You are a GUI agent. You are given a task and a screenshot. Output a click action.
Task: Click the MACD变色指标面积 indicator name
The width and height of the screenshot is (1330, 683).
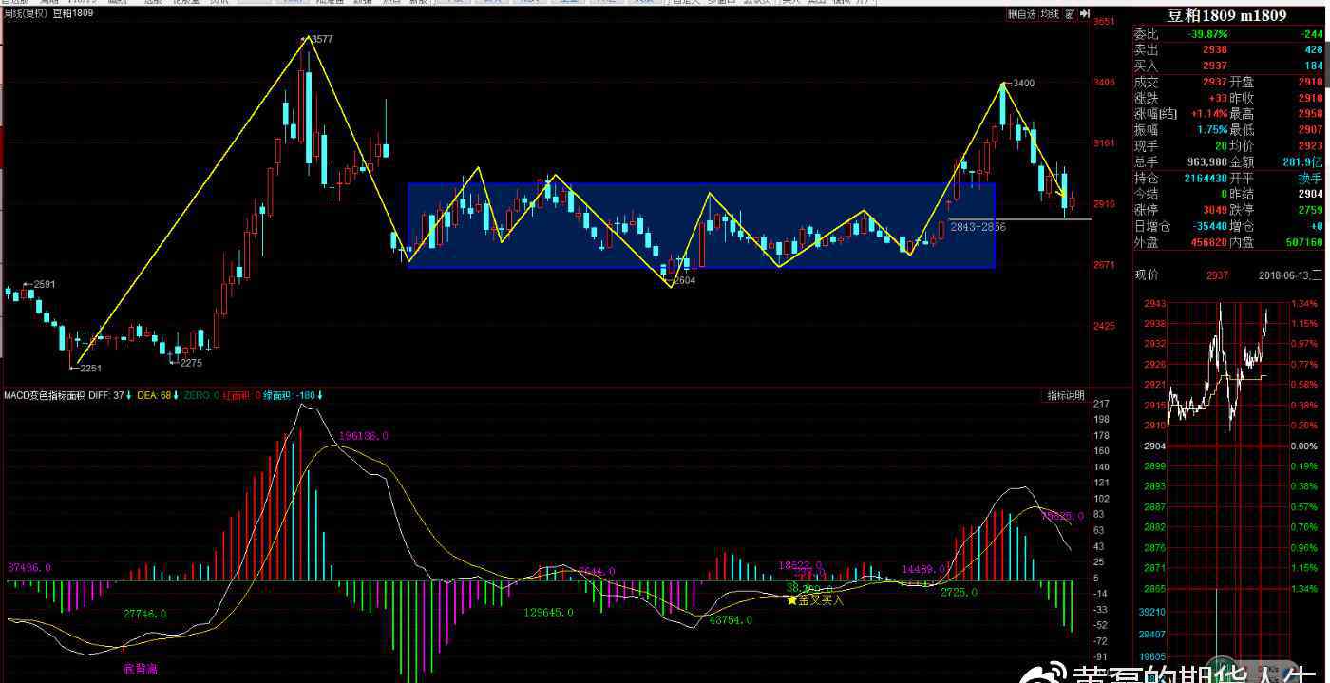click(45, 395)
